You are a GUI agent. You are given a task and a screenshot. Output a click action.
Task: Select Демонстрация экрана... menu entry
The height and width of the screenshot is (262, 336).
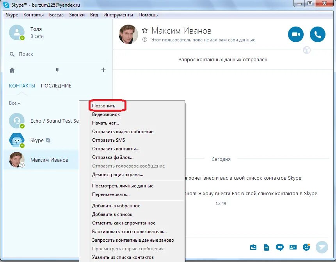point(132,174)
